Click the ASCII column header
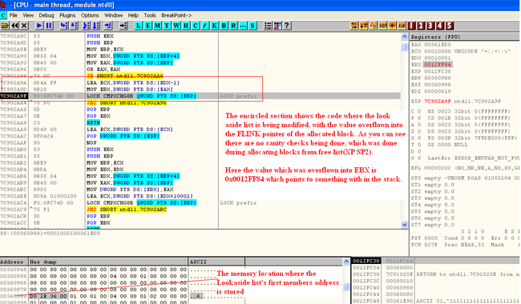Viewport: 521px width, 304px height. tap(216, 262)
